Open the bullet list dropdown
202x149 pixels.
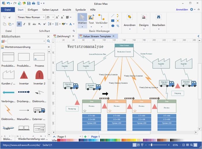(60, 24)
